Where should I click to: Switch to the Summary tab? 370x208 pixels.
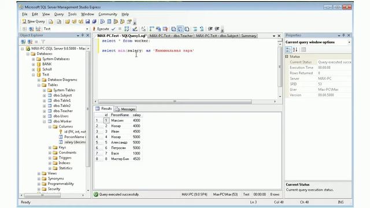pyautogui.click(x=249, y=36)
